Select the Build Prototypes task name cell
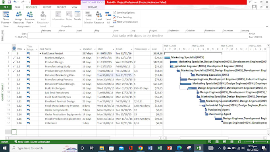270x152 pixels. pos(60,88)
